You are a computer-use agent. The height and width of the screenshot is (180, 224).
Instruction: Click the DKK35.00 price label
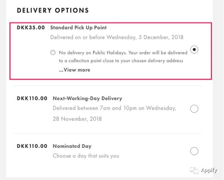pos(30,27)
